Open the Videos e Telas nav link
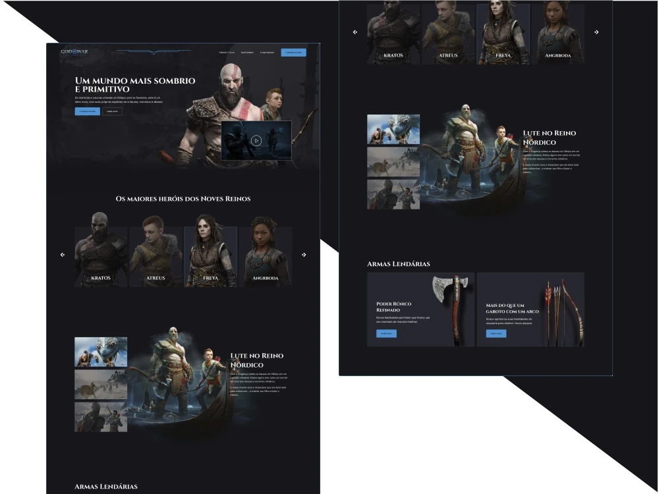Screen dimensions: 659x494 point(227,53)
